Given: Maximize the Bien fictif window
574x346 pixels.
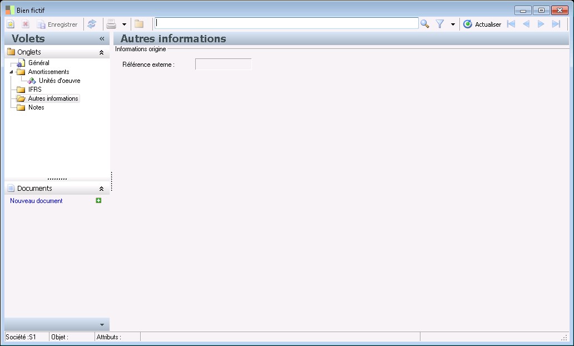Looking at the screenshot, I should [541, 10].
